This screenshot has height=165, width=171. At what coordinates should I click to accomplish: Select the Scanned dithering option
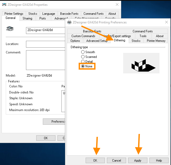pyautogui.click(x=89, y=57)
